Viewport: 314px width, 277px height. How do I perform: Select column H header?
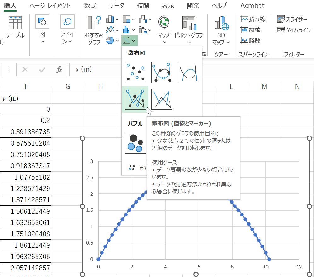pos(100,86)
